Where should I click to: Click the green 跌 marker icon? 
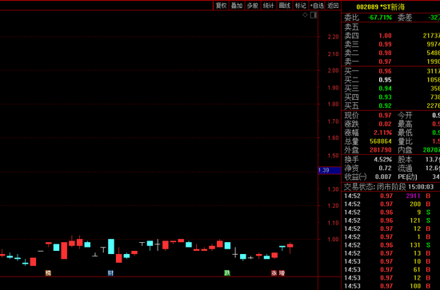click(x=227, y=273)
